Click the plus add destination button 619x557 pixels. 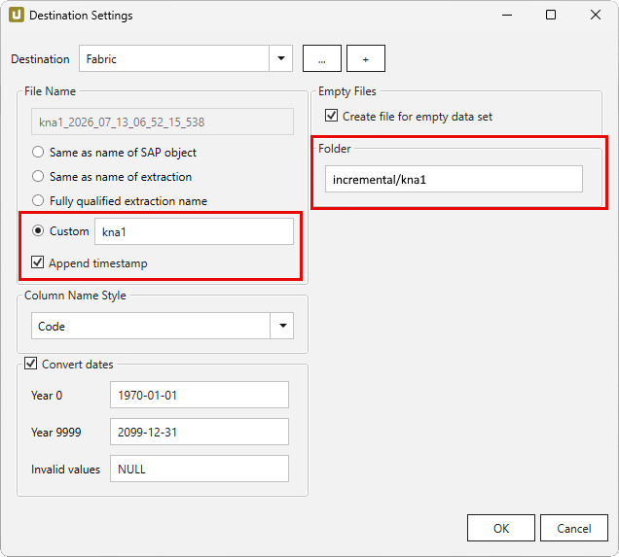click(x=366, y=58)
